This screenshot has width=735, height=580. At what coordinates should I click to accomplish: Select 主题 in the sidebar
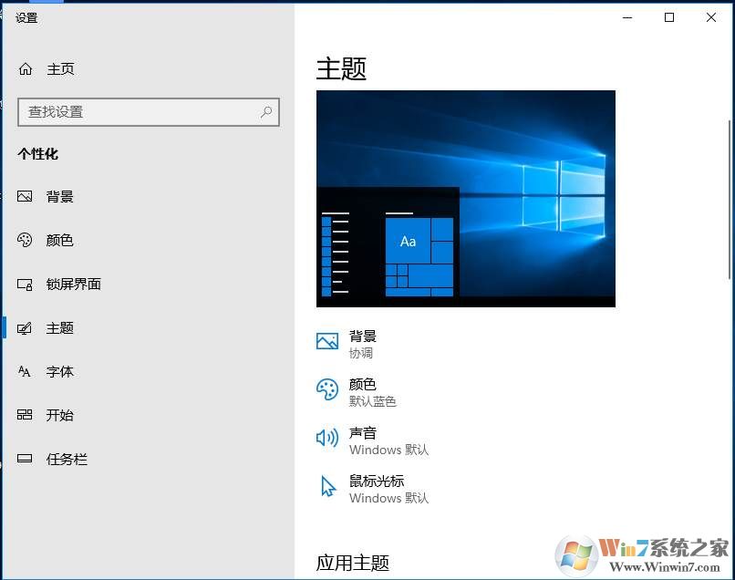coord(59,327)
